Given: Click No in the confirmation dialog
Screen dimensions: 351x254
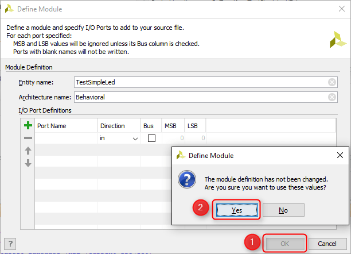Looking at the screenshot, I should (x=283, y=210).
